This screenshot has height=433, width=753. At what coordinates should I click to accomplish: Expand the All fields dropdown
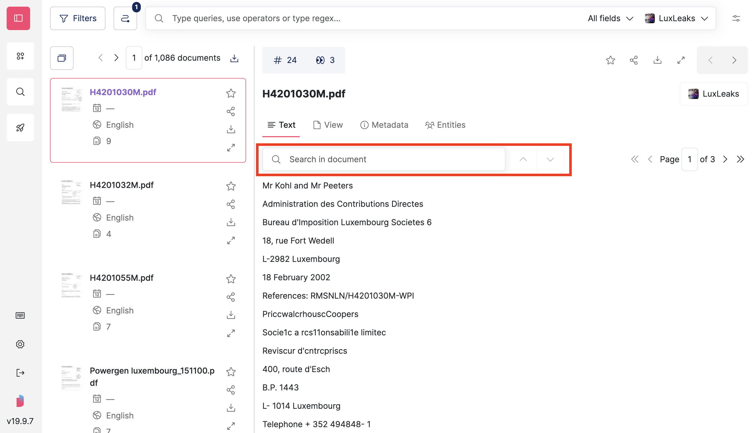[x=610, y=18]
